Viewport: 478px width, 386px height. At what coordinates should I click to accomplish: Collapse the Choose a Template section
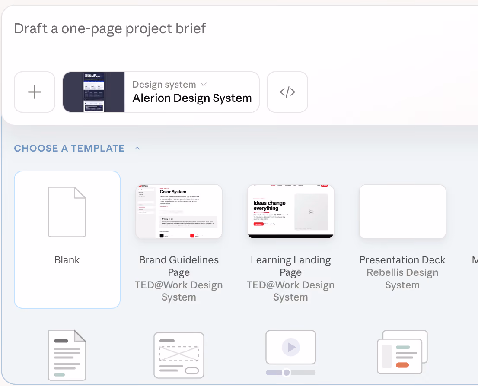137,148
